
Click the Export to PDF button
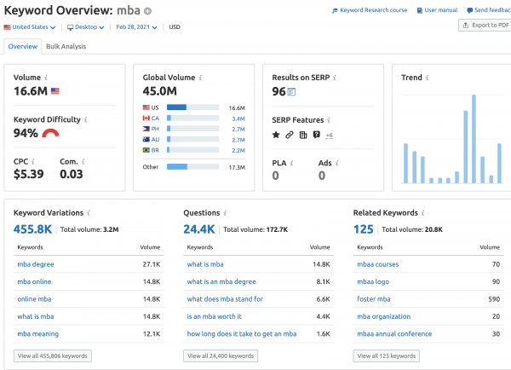tap(485, 25)
